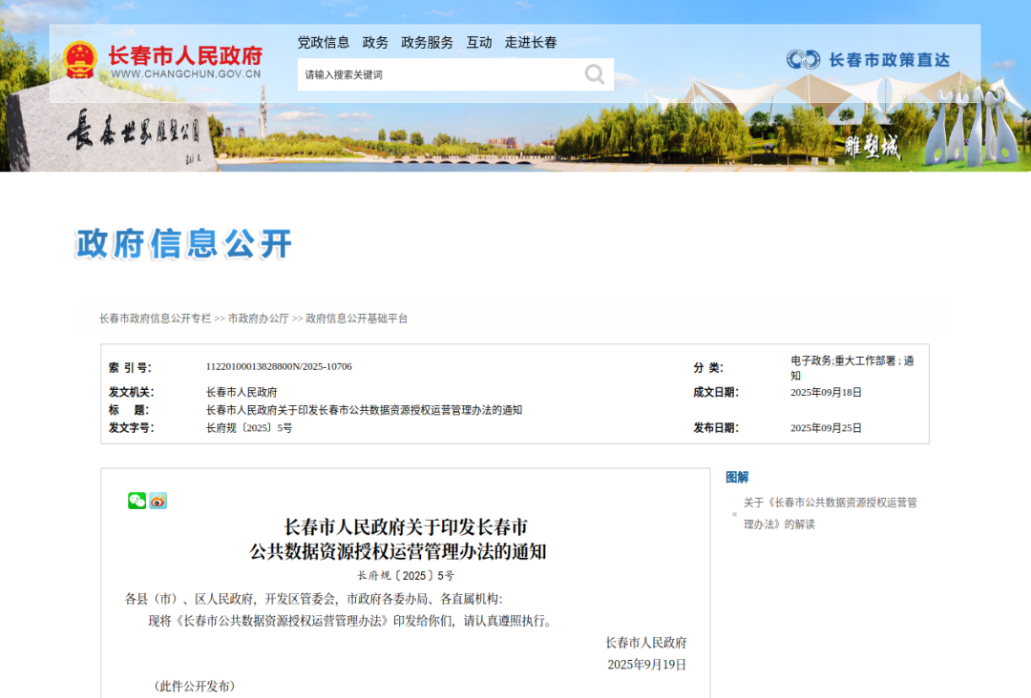Viewport: 1031px width, 698px height.
Task: Click the national emblem logo in the header
Action: click(80, 61)
